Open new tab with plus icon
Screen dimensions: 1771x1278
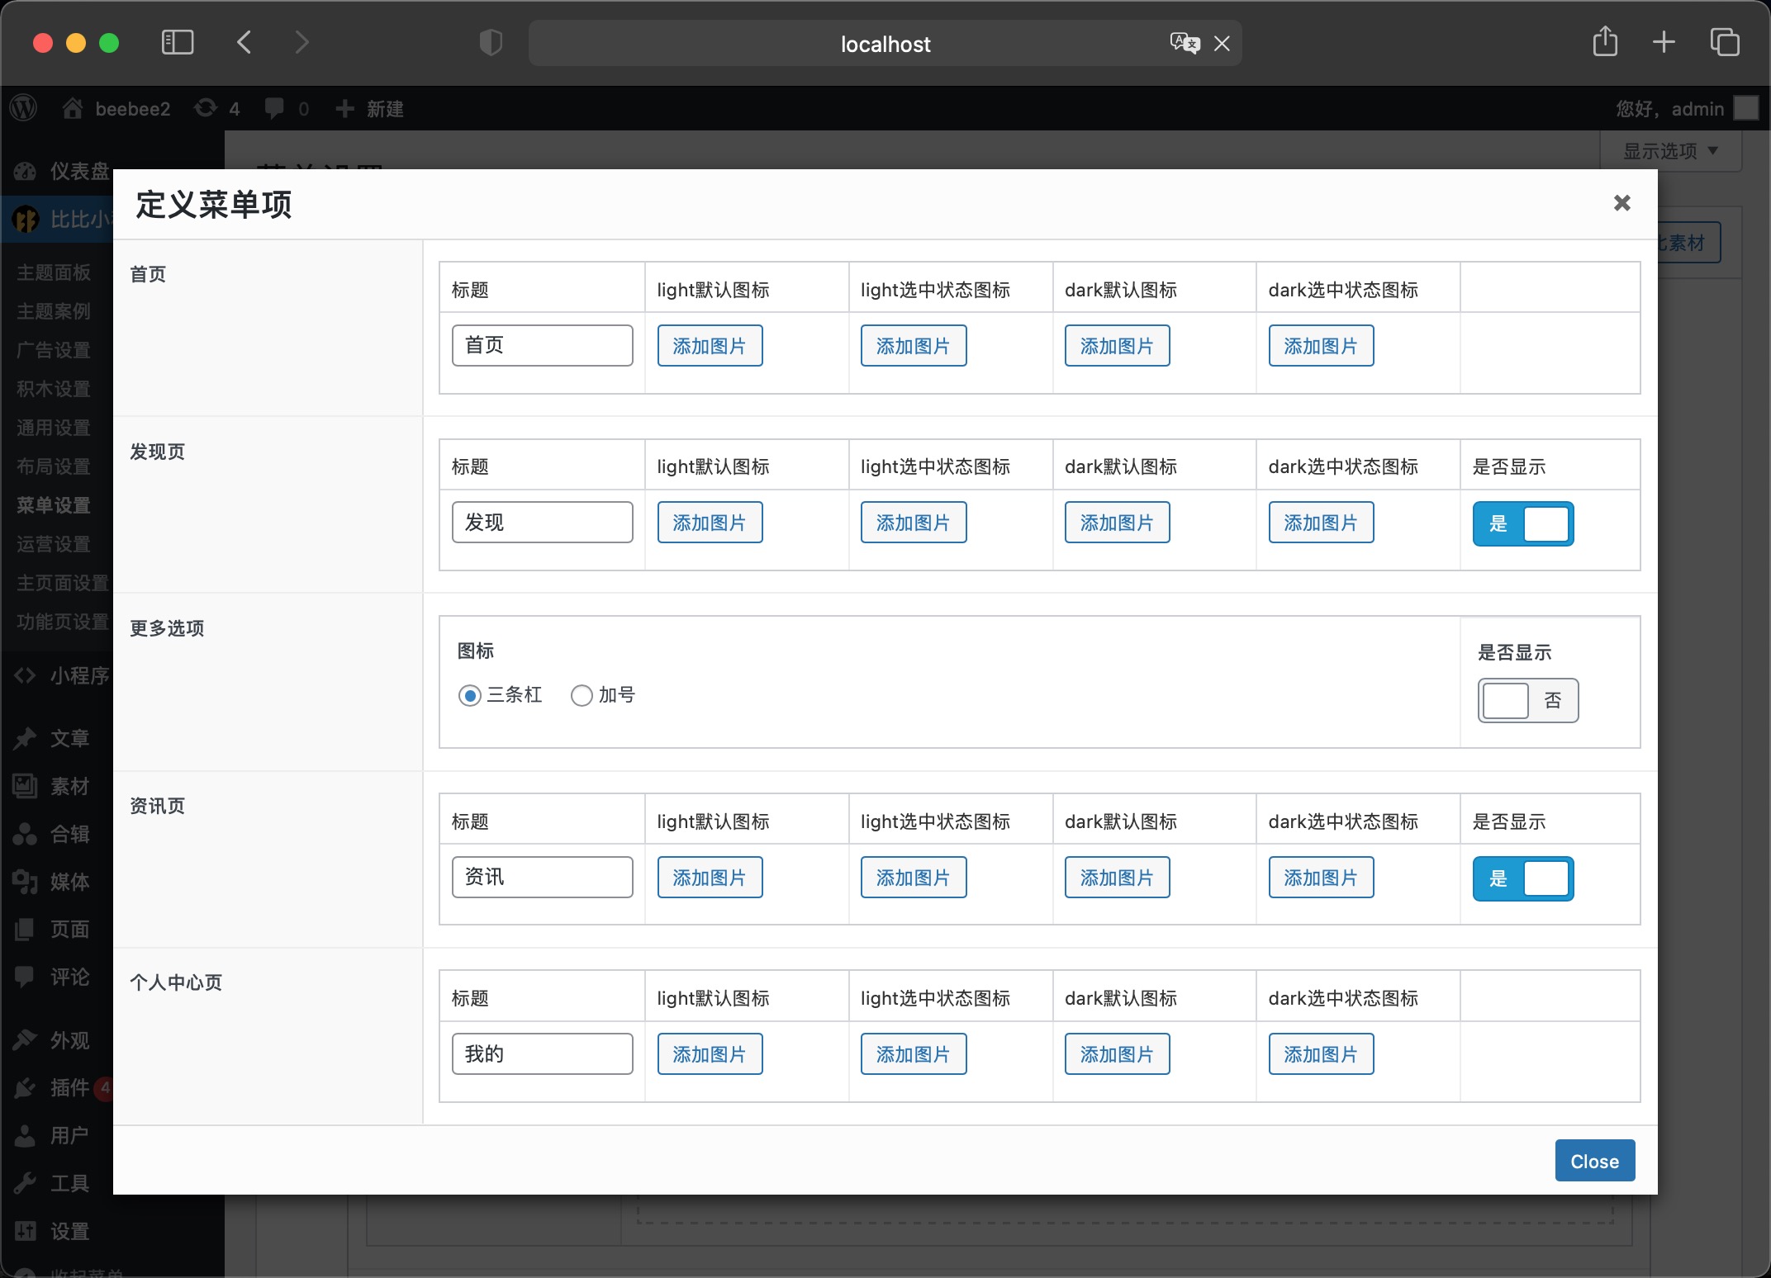pyautogui.click(x=1664, y=42)
